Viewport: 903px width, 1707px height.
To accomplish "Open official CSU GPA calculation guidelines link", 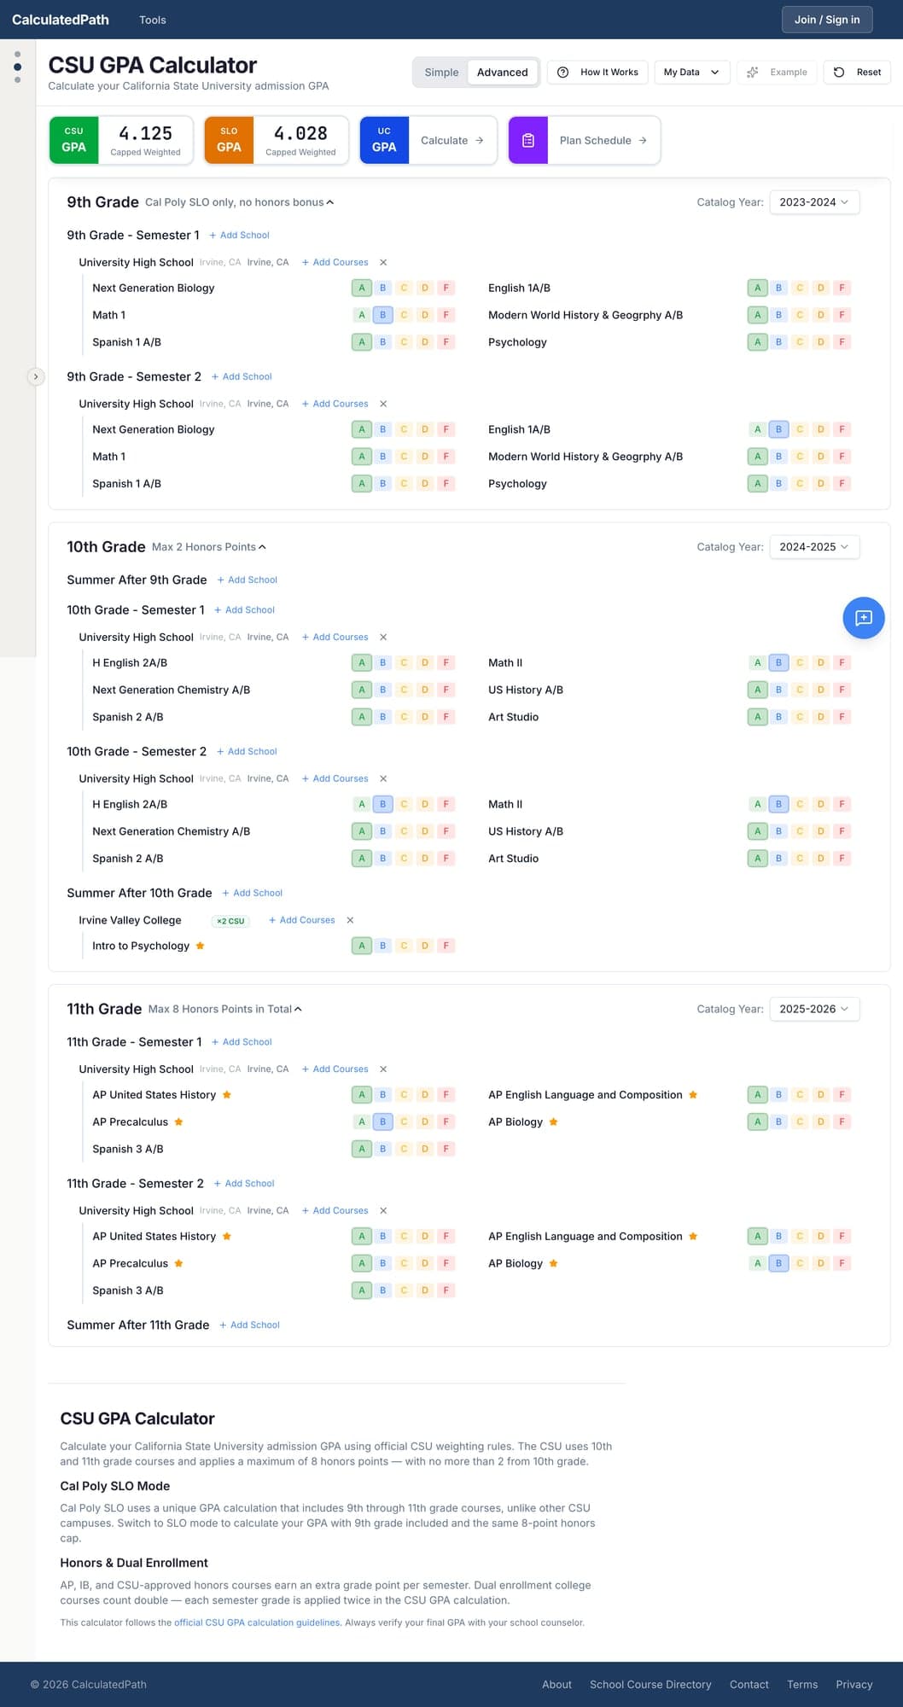I will click(x=257, y=1623).
